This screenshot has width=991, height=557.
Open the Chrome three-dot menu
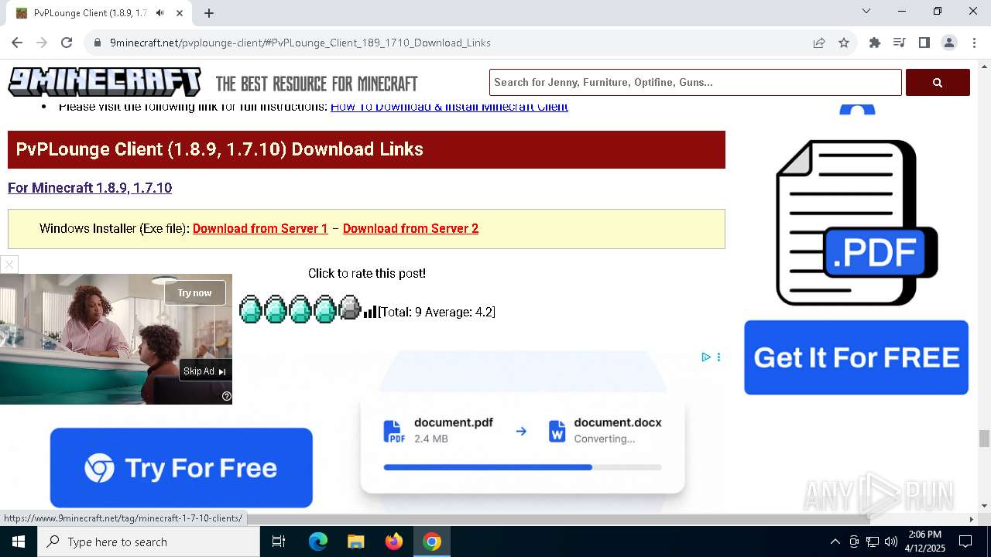973,43
